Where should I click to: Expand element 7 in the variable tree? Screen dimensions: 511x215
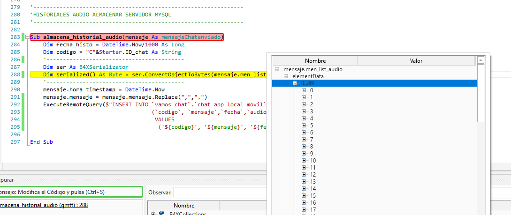click(x=304, y=139)
